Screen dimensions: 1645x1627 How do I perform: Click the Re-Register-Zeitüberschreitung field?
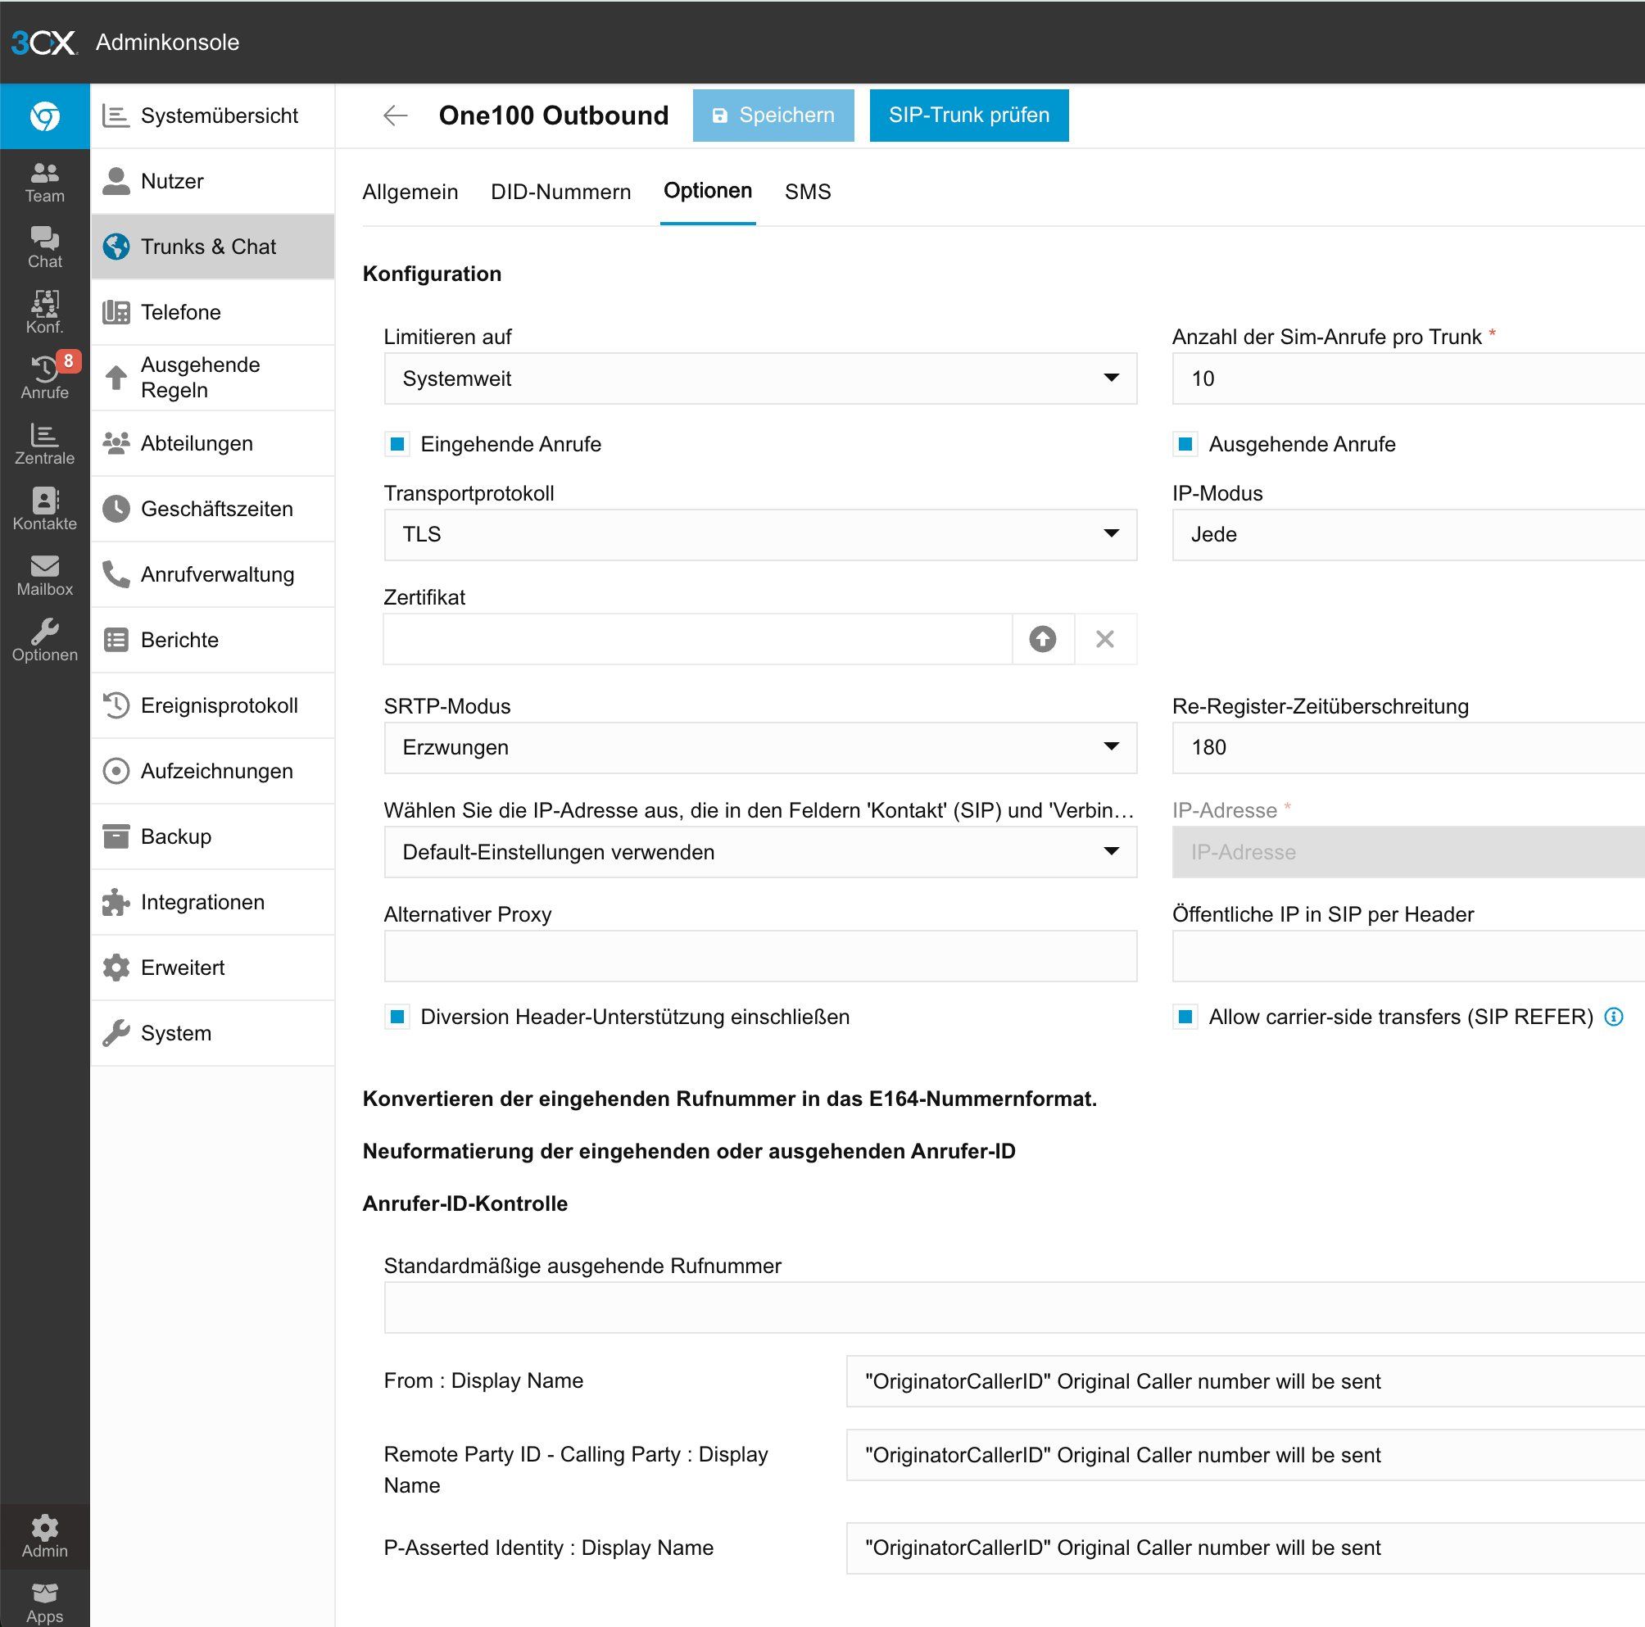pyautogui.click(x=1408, y=747)
